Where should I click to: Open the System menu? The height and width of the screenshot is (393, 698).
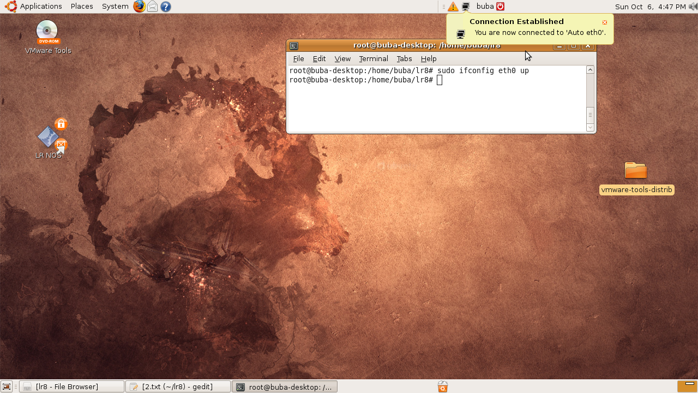point(115,7)
